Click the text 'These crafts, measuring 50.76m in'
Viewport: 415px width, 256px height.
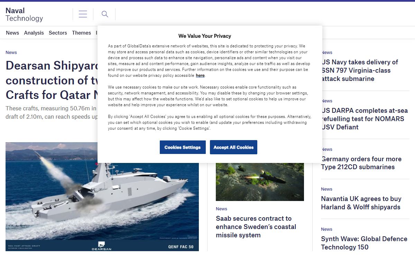click(x=51, y=108)
